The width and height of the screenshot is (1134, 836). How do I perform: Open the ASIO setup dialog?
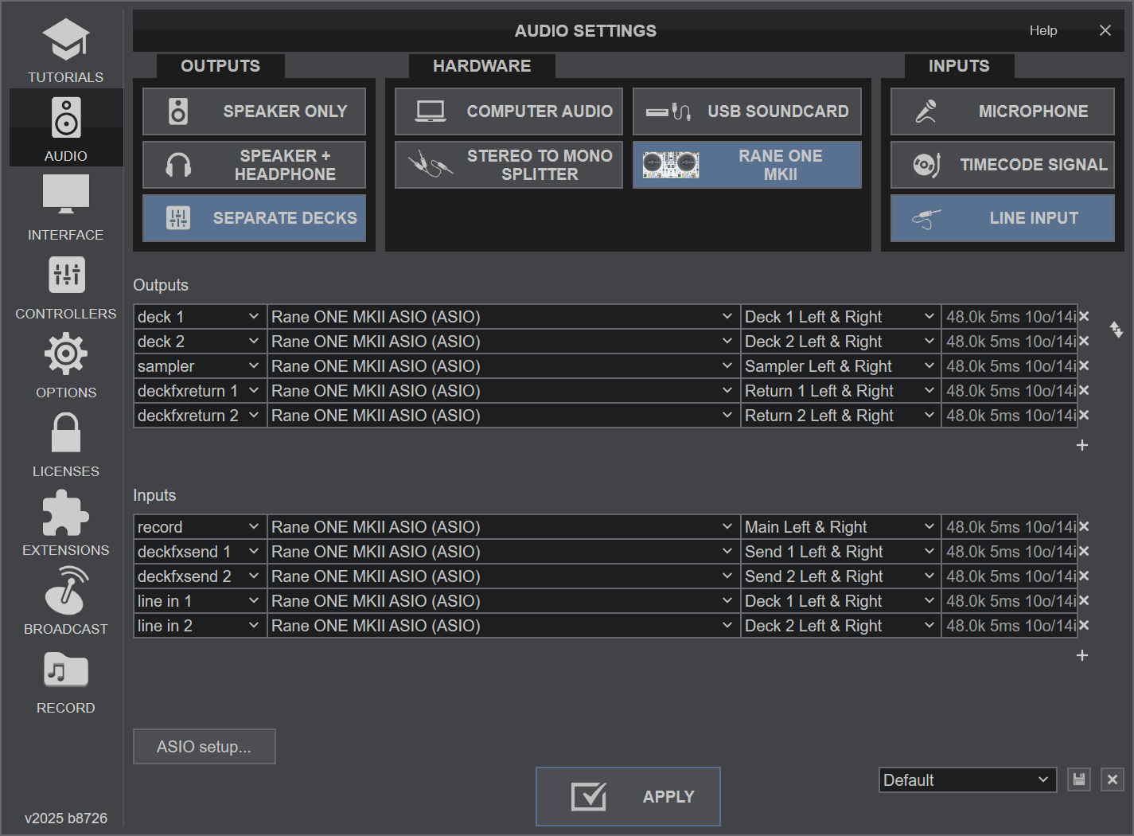pyautogui.click(x=204, y=747)
